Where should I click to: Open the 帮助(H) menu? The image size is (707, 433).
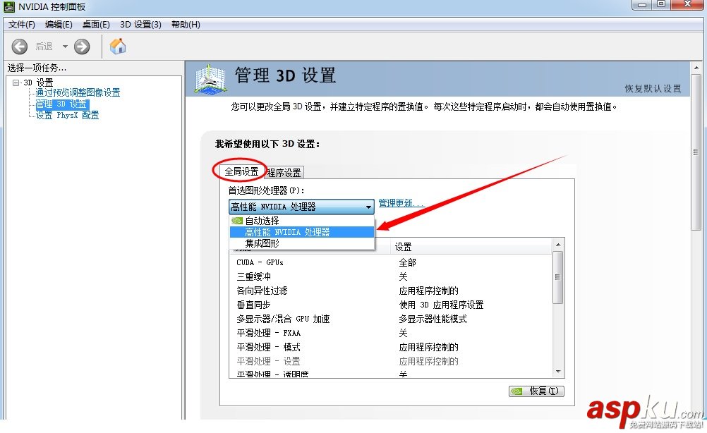click(x=186, y=25)
